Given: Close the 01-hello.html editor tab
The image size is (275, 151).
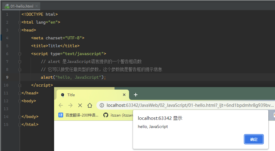Looking at the screenshot, I should point(37,6).
